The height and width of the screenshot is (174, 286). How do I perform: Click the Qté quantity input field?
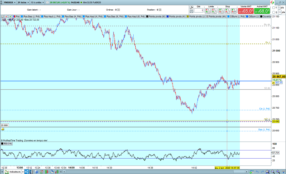198,11
